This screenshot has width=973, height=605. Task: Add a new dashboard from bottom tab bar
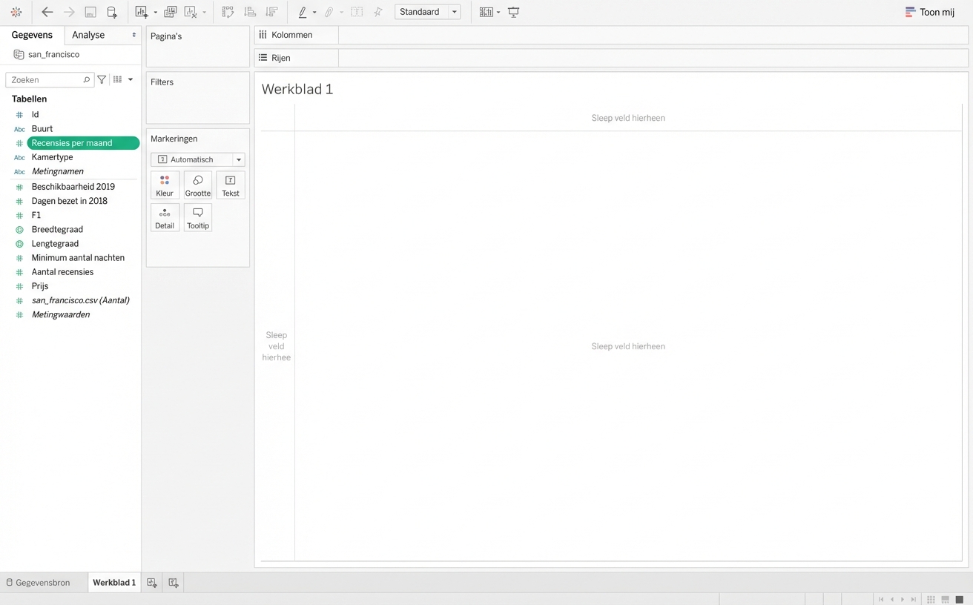coord(174,583)
